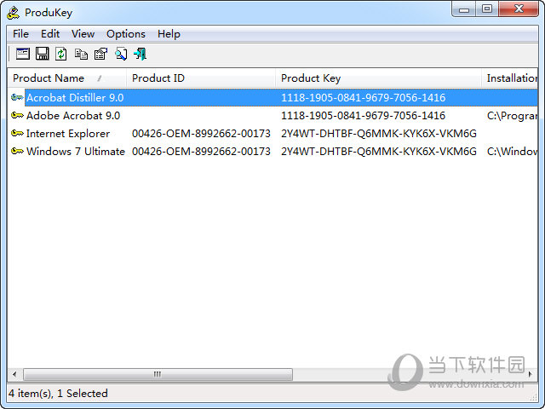This screenshot has height=409, width=545.
Task: Click the Save Selected Items floppy icon
Action: pyautogui.click(x=43, y=54)
